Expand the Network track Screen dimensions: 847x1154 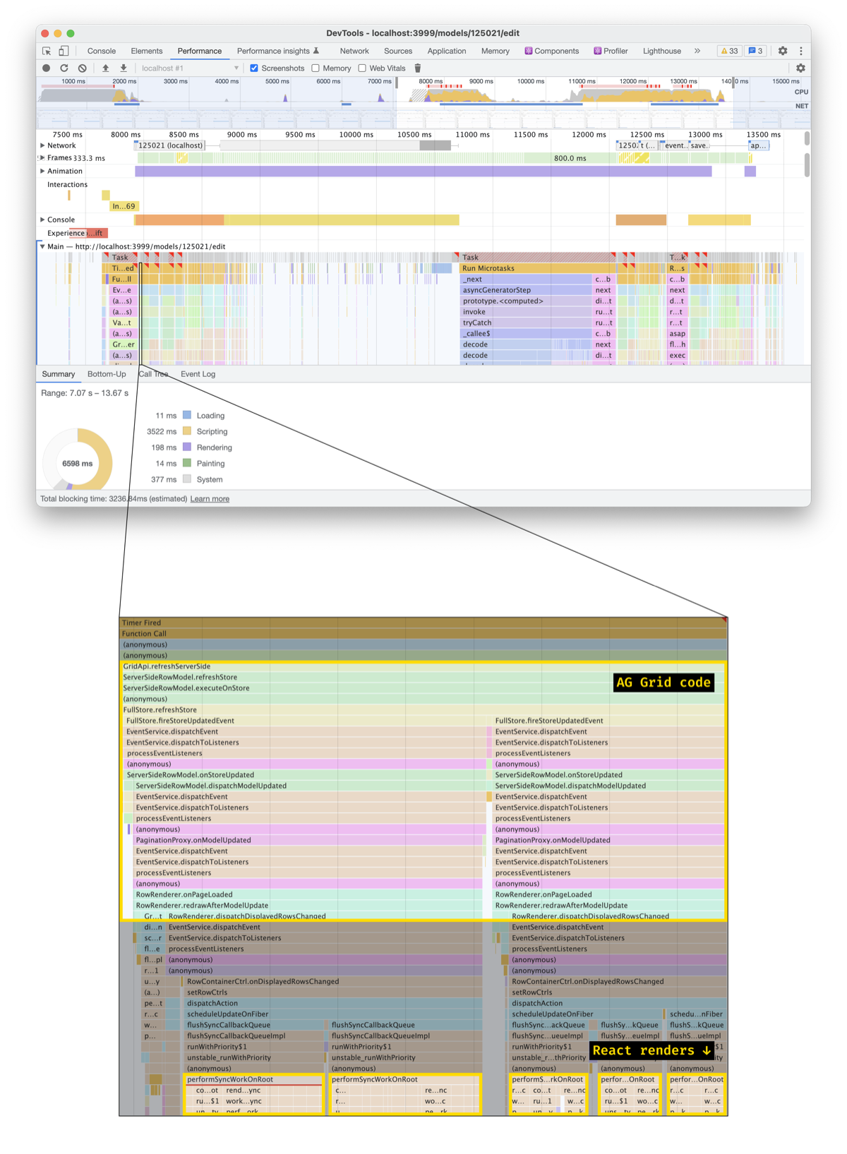[x=43, y=145]
